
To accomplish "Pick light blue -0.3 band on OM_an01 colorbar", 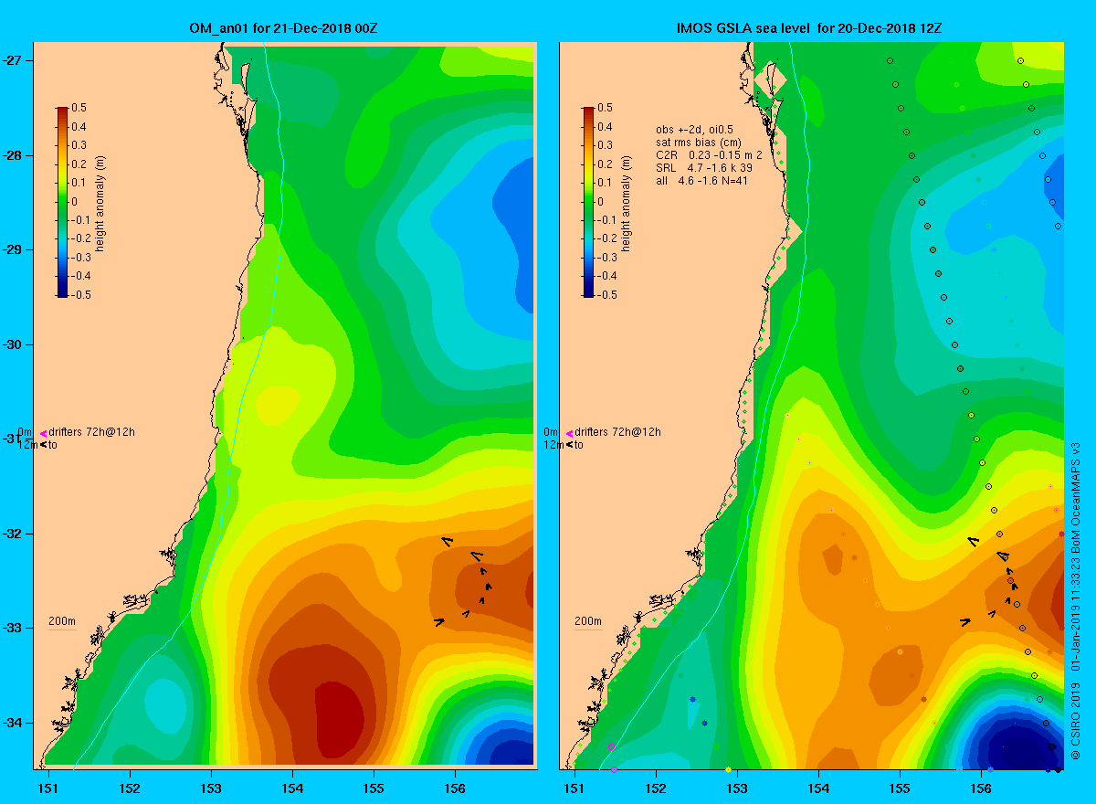I will click(62, 259).
